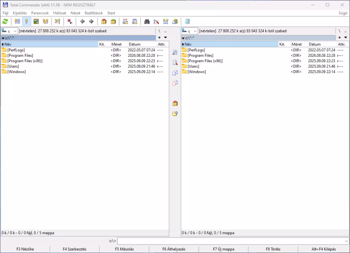
Task: Open left panel directory history arrow
Action: click(165, 37)
